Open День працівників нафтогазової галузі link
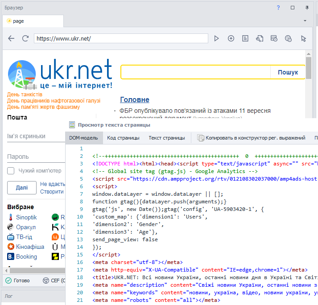318x305 pixels. pos(54,101)
